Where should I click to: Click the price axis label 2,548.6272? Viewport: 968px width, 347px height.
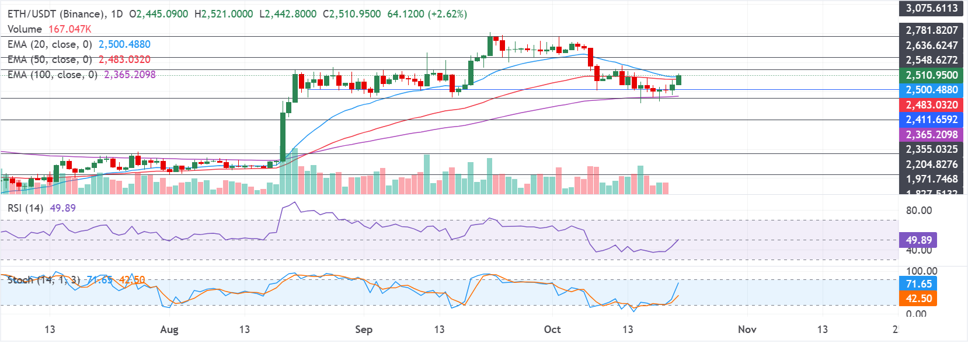pos(932,60)
